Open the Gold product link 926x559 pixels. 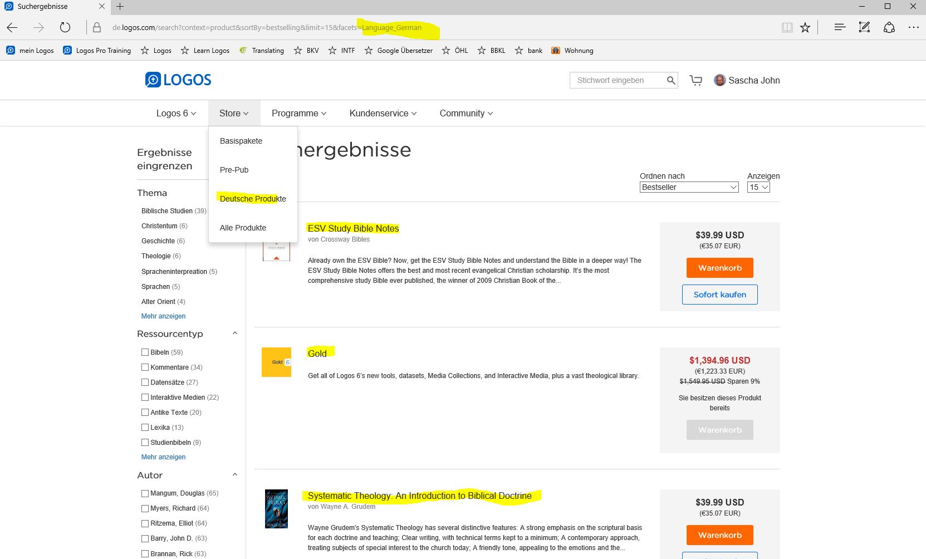click(x=317, y=354)
